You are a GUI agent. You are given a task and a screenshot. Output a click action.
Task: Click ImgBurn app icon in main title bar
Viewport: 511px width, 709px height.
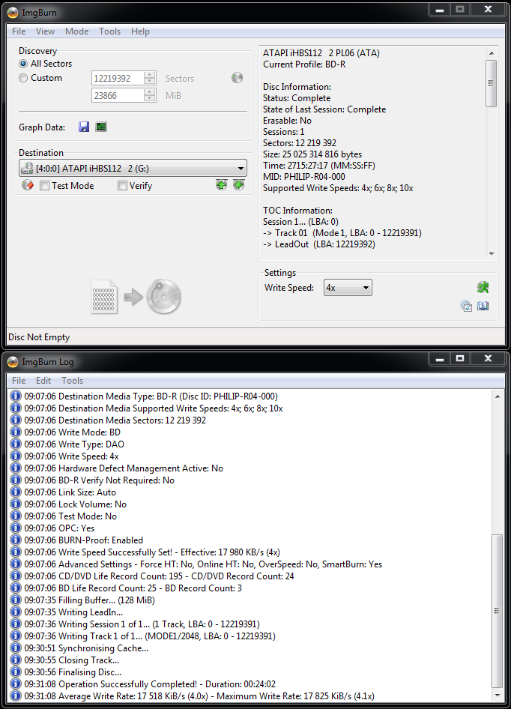coord(13,13)
